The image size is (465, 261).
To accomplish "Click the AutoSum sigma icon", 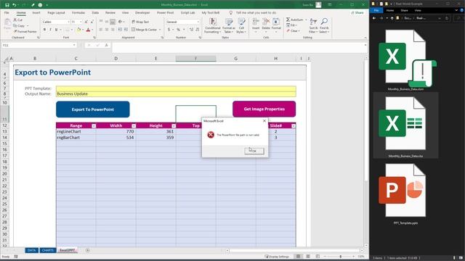I will tap(288, 20).
